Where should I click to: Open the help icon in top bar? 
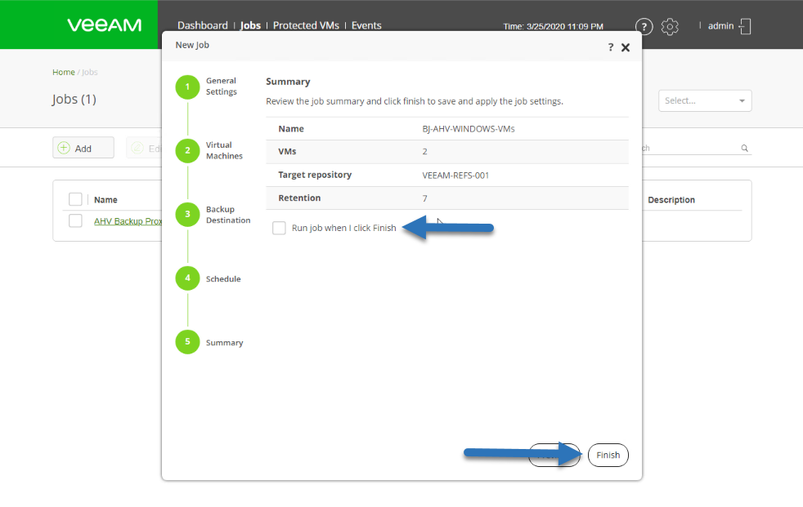(x=644, y=26)
